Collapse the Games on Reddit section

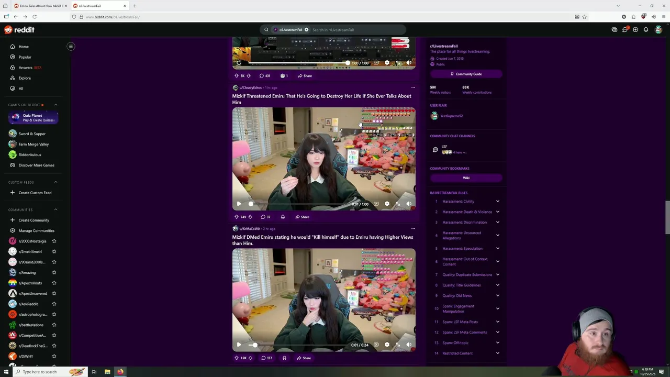click(55, 105)
